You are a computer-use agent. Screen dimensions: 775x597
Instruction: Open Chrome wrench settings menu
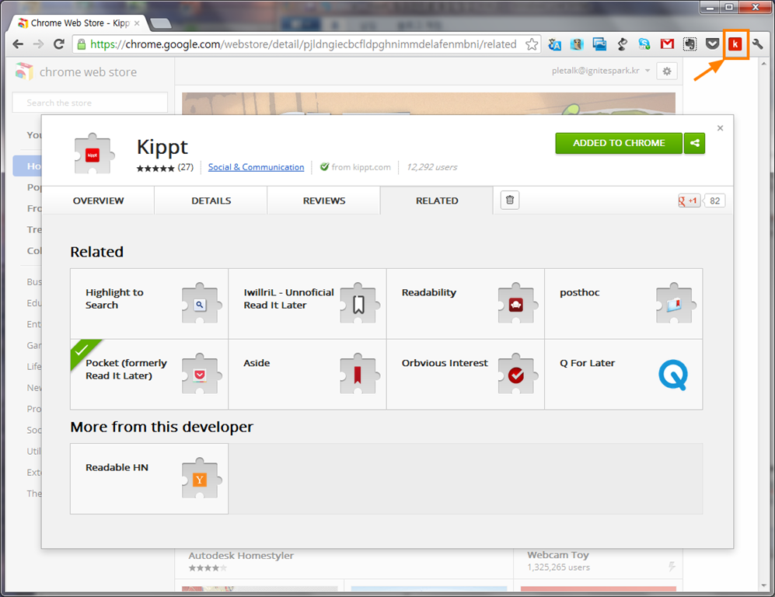[x=758, y=44]
